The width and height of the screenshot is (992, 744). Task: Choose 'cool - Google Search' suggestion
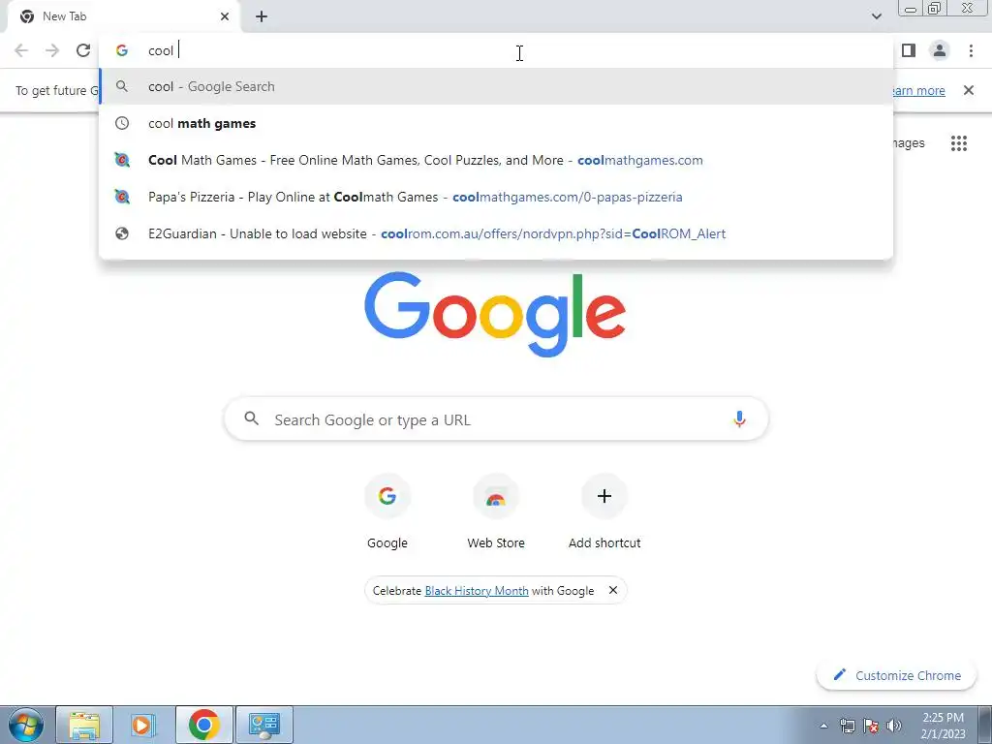pyautogui.click(x=496, y=86)
